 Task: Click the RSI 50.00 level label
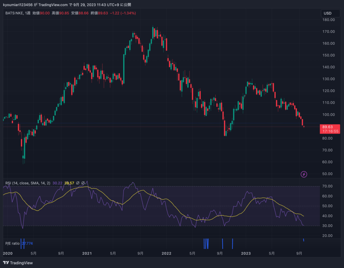click(x=327, y=206)
